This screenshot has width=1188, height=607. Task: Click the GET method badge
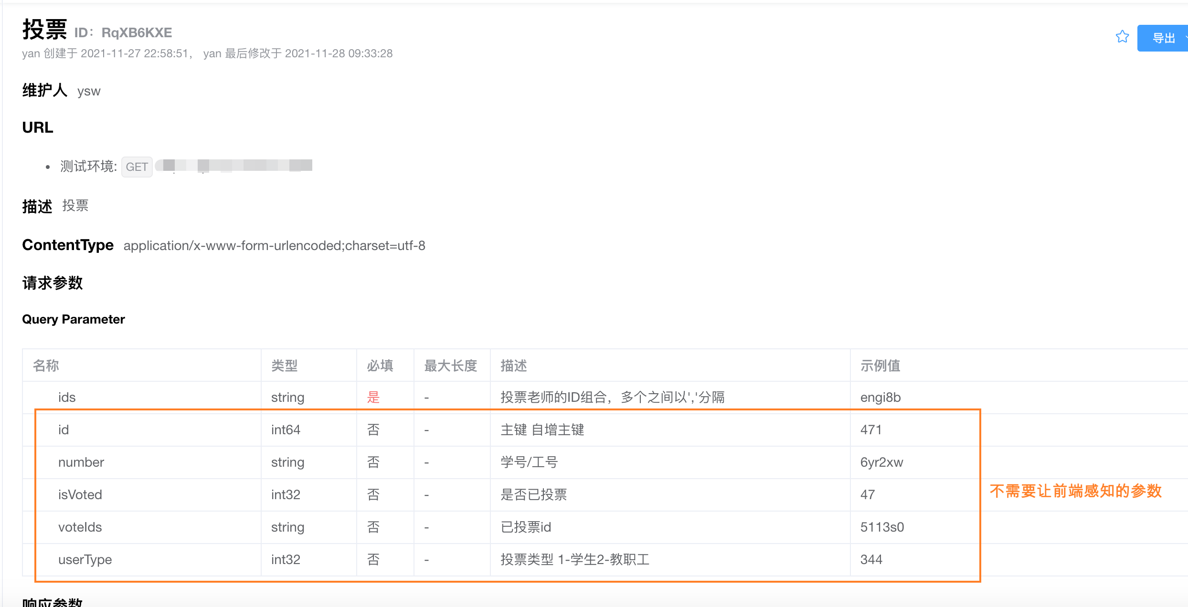[137, 167]
